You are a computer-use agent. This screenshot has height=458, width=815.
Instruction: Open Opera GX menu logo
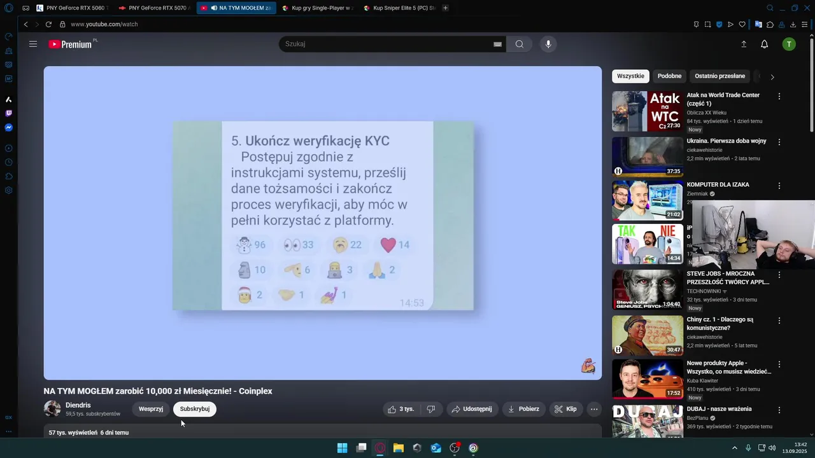(8, 8)
